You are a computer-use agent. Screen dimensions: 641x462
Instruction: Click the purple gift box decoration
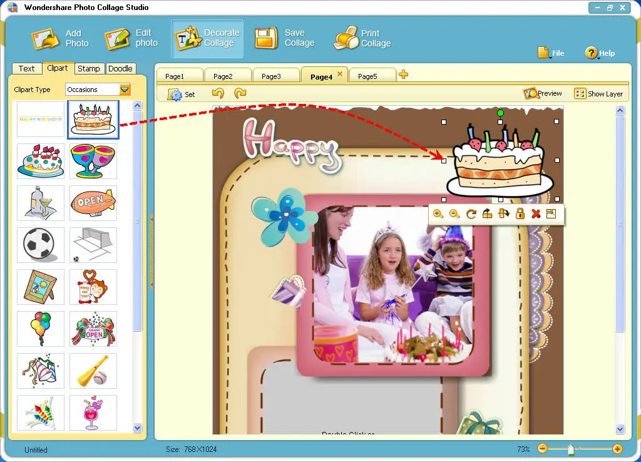coord(289,290)
